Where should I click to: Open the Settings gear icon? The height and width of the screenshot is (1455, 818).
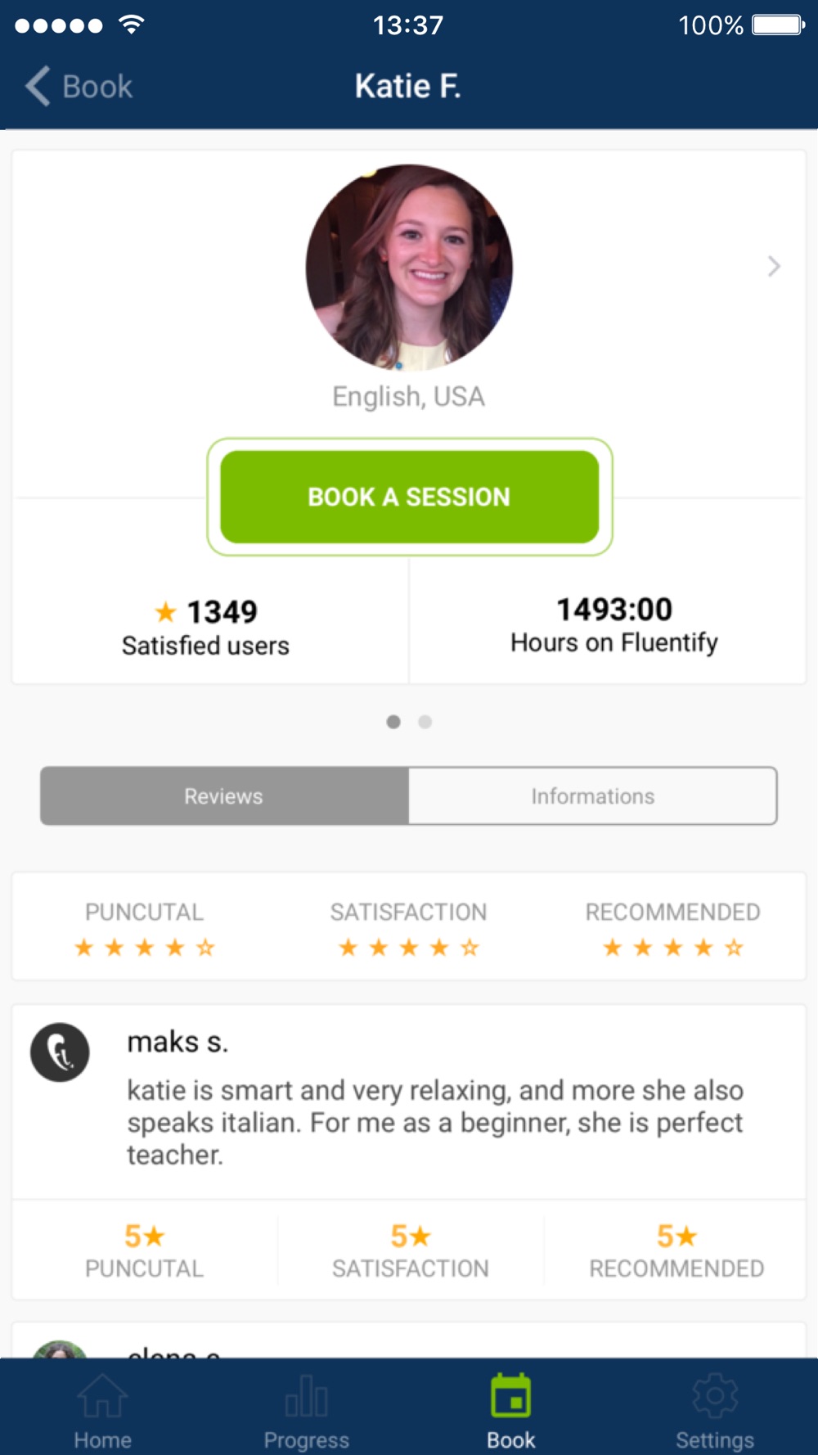(x=715, y=1396)
